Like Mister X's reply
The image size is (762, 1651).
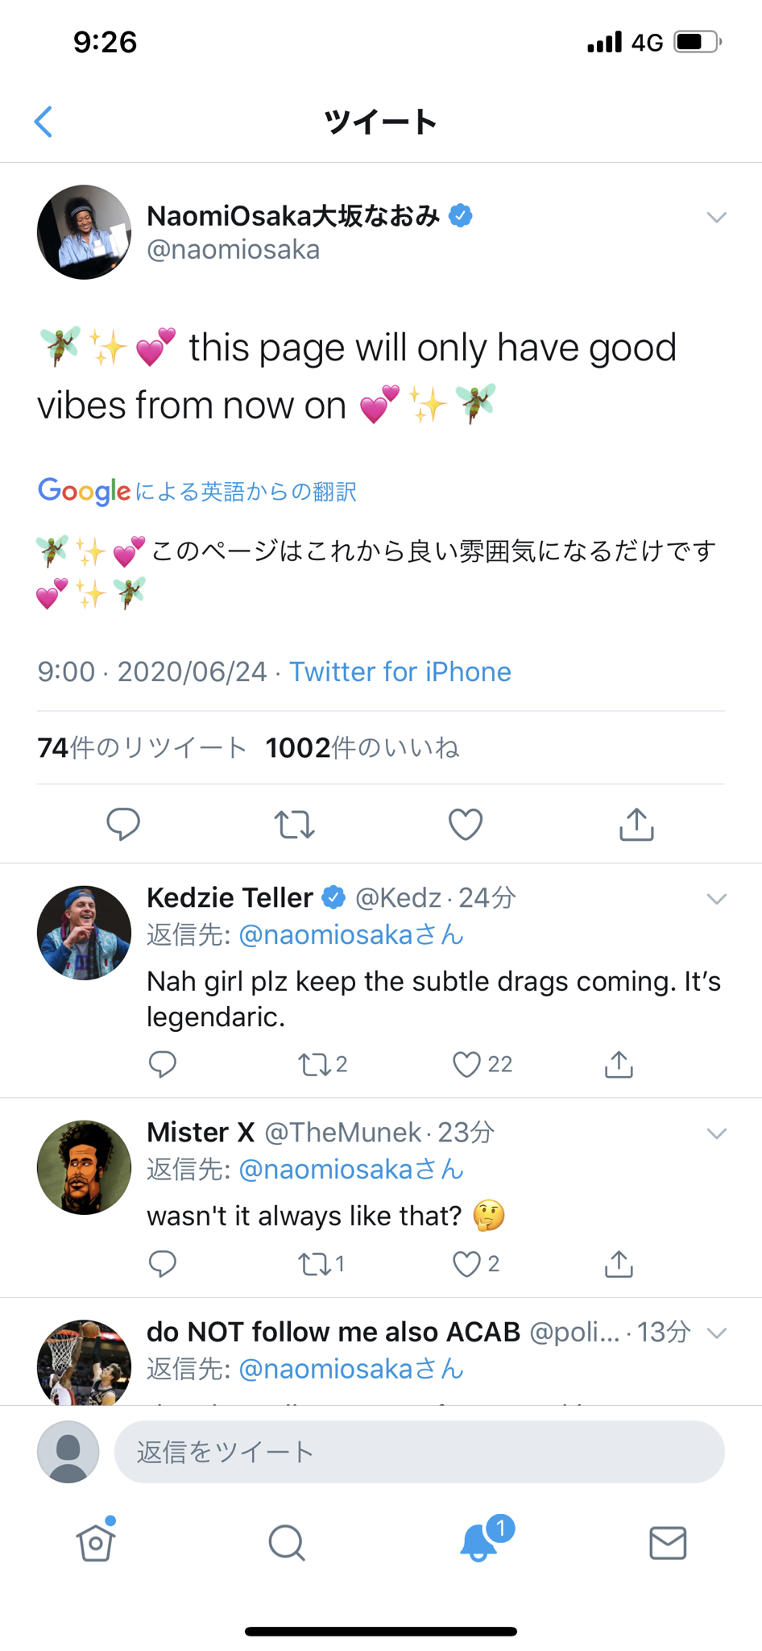pyautogui.click(x=467, y=1264)
